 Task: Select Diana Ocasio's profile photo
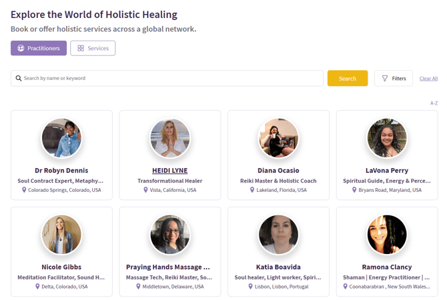[x=278, y=139]
